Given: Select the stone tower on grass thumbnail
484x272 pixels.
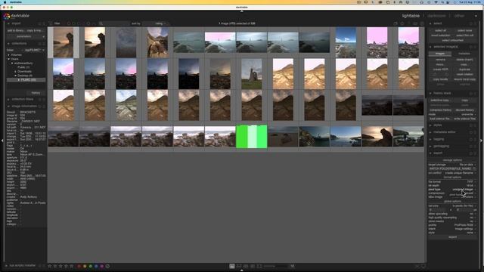Looking at the screenshot, I should (252, 74).
